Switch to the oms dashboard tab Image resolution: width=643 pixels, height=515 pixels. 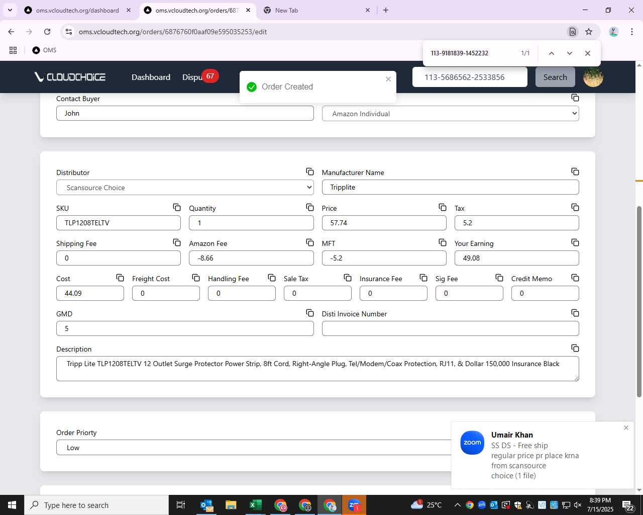point(77,10)
